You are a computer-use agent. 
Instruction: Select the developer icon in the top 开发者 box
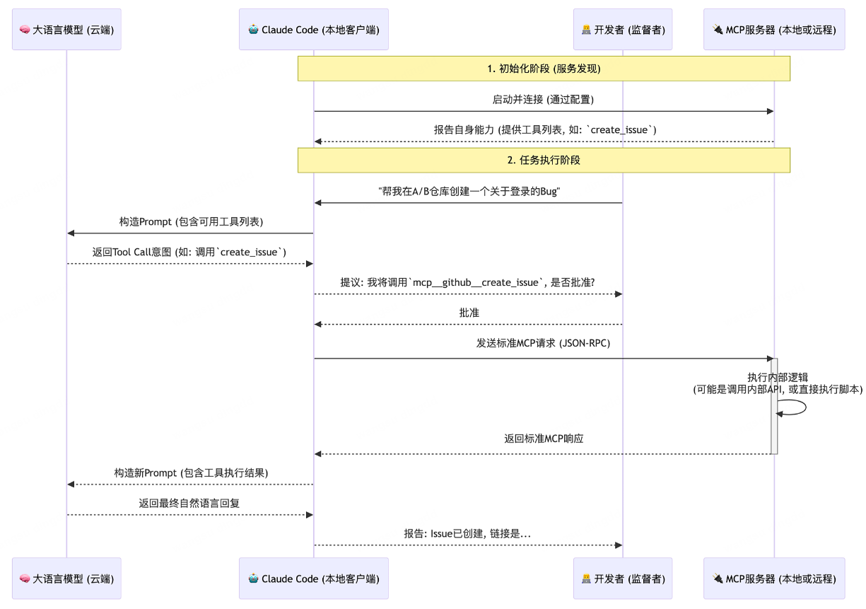[586, 30]
